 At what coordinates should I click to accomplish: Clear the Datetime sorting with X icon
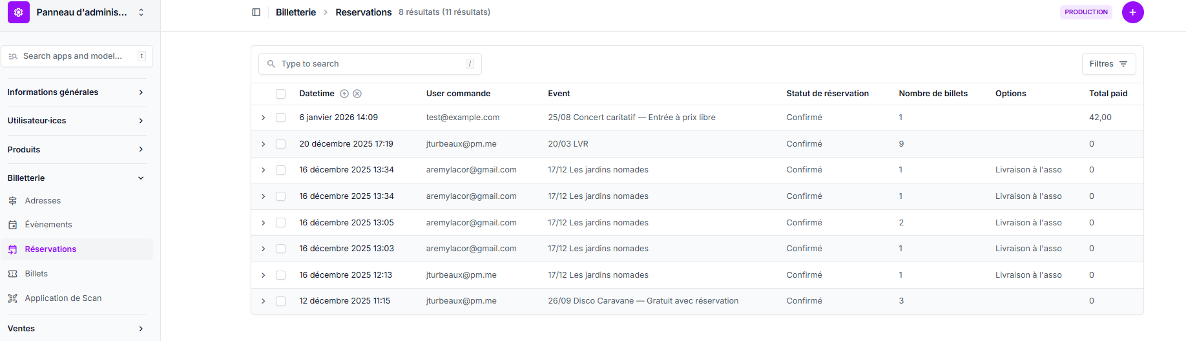pos(357,94)
